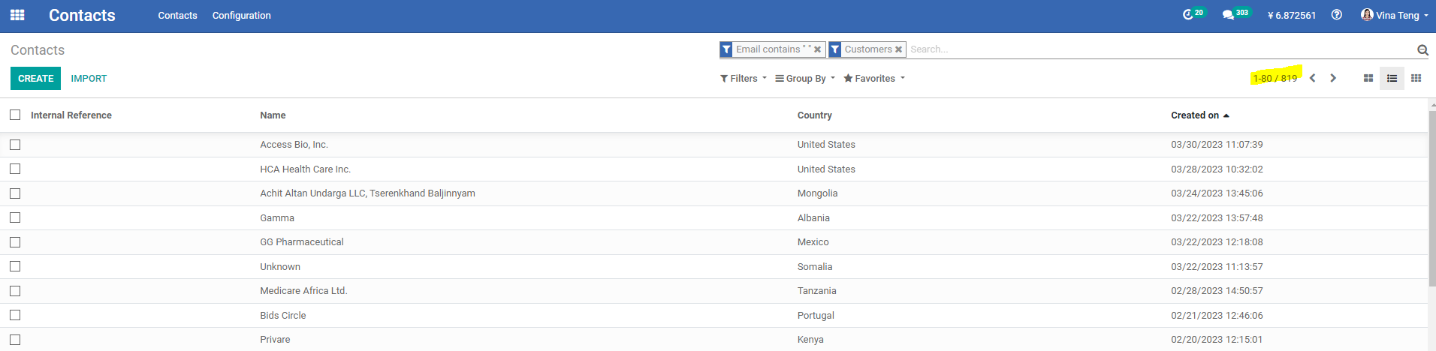Toggle the select-all checkbox in header
The height and width of the screenshot is (351, 1436).
tap(15, 115)
